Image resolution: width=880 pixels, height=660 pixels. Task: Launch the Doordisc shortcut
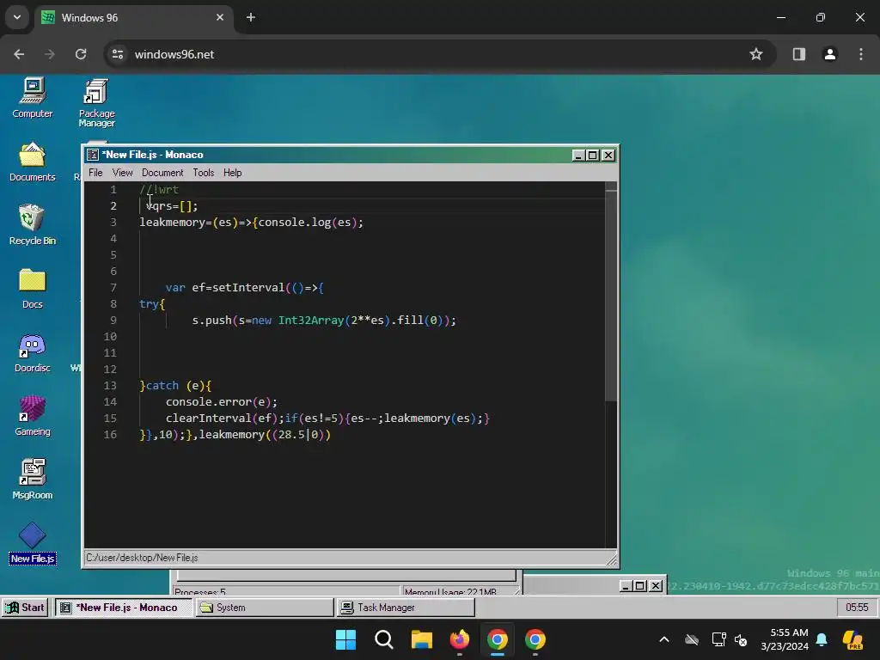32,352
